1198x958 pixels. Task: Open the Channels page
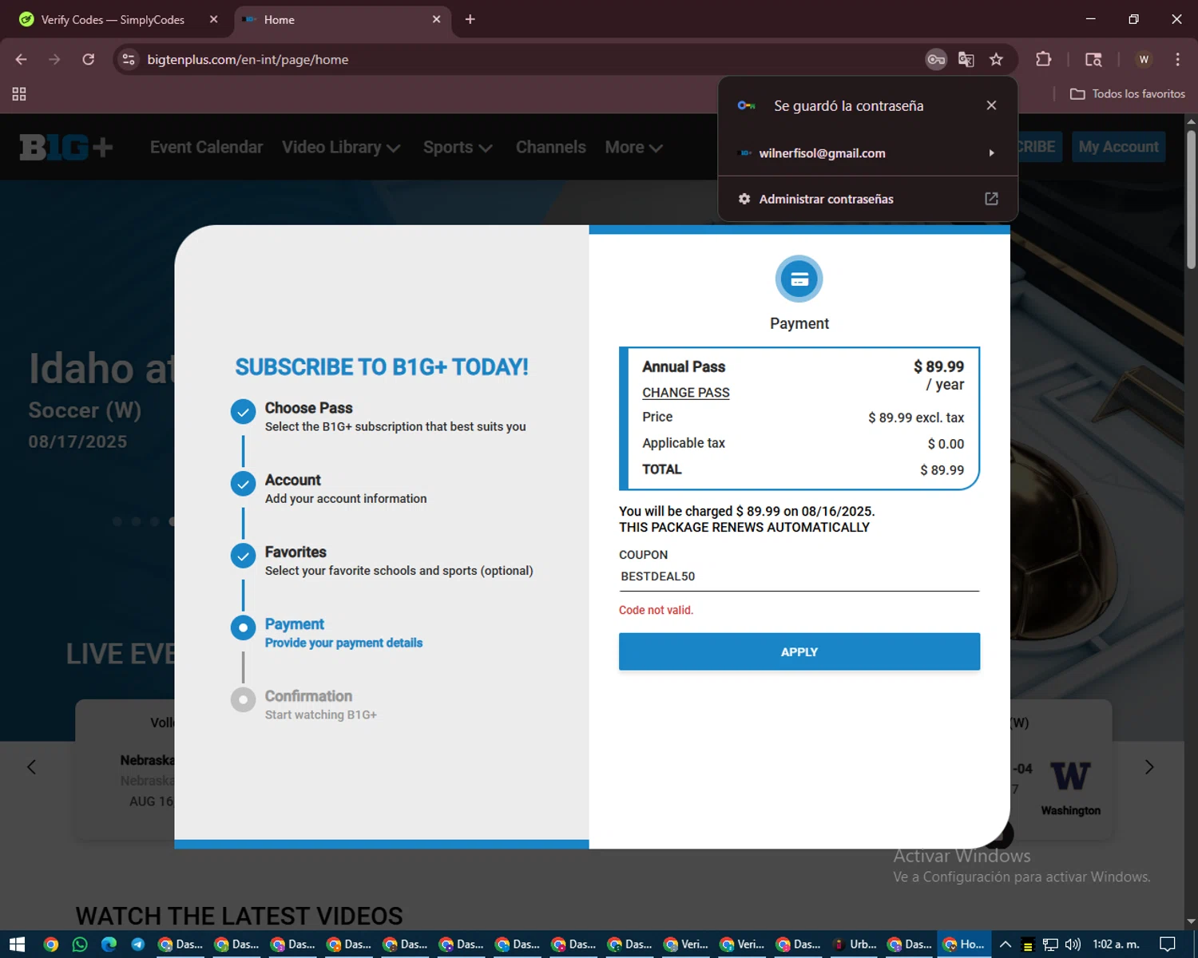[x=550, y=148]
